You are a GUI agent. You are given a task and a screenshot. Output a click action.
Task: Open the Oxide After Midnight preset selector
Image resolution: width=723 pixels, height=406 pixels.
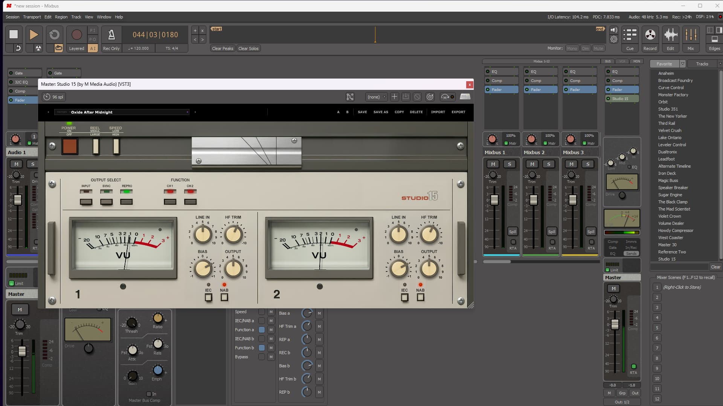[x=122, y=112]
